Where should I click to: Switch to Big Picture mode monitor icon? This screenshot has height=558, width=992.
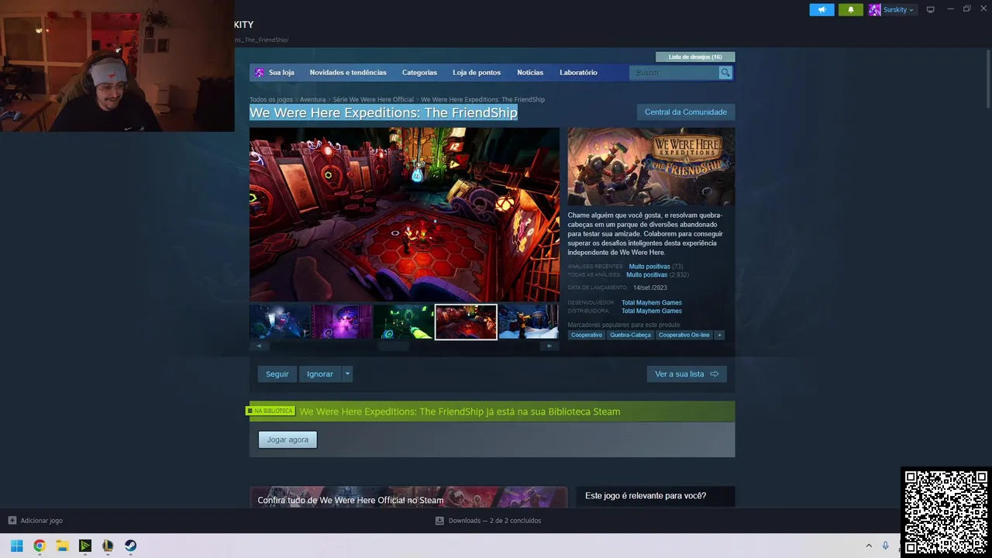pyautogui.click(x=930, y=9)
